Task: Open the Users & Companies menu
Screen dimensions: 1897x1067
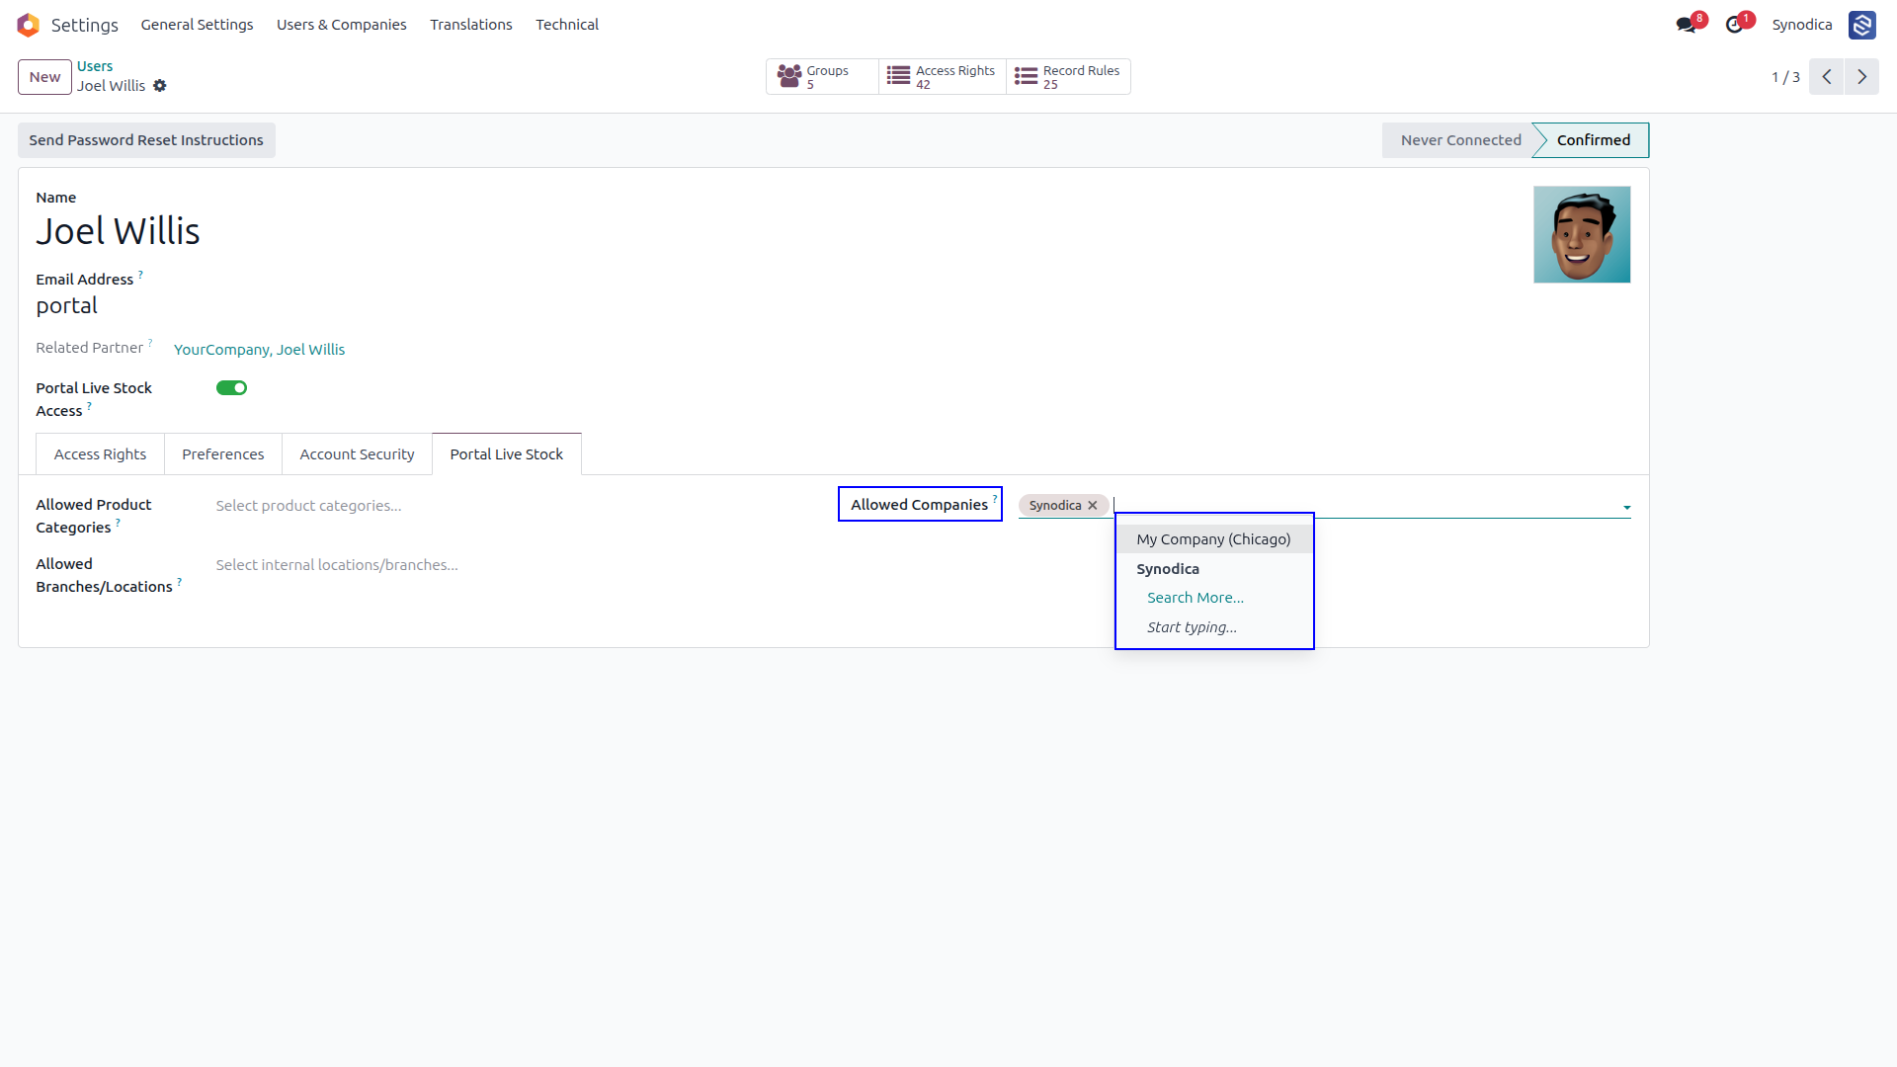Action: click(x=342, y=25)
